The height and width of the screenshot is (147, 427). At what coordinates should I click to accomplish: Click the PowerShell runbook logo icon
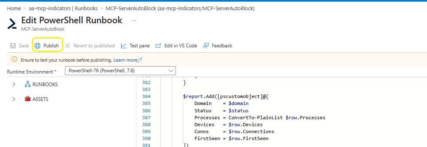click(x=12, y=24)
